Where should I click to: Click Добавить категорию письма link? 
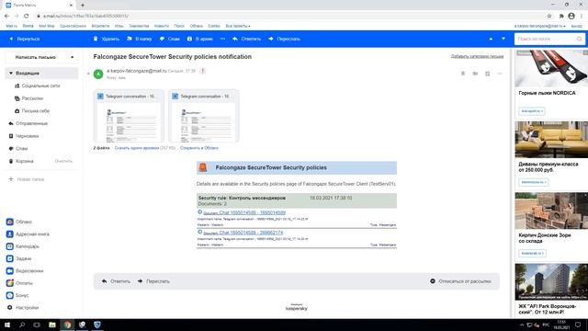pos(477,56)
